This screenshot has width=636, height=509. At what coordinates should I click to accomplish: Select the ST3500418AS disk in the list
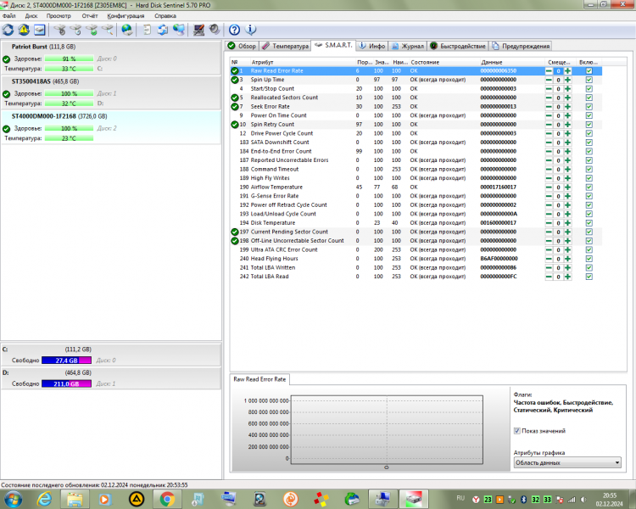(111, 92)
